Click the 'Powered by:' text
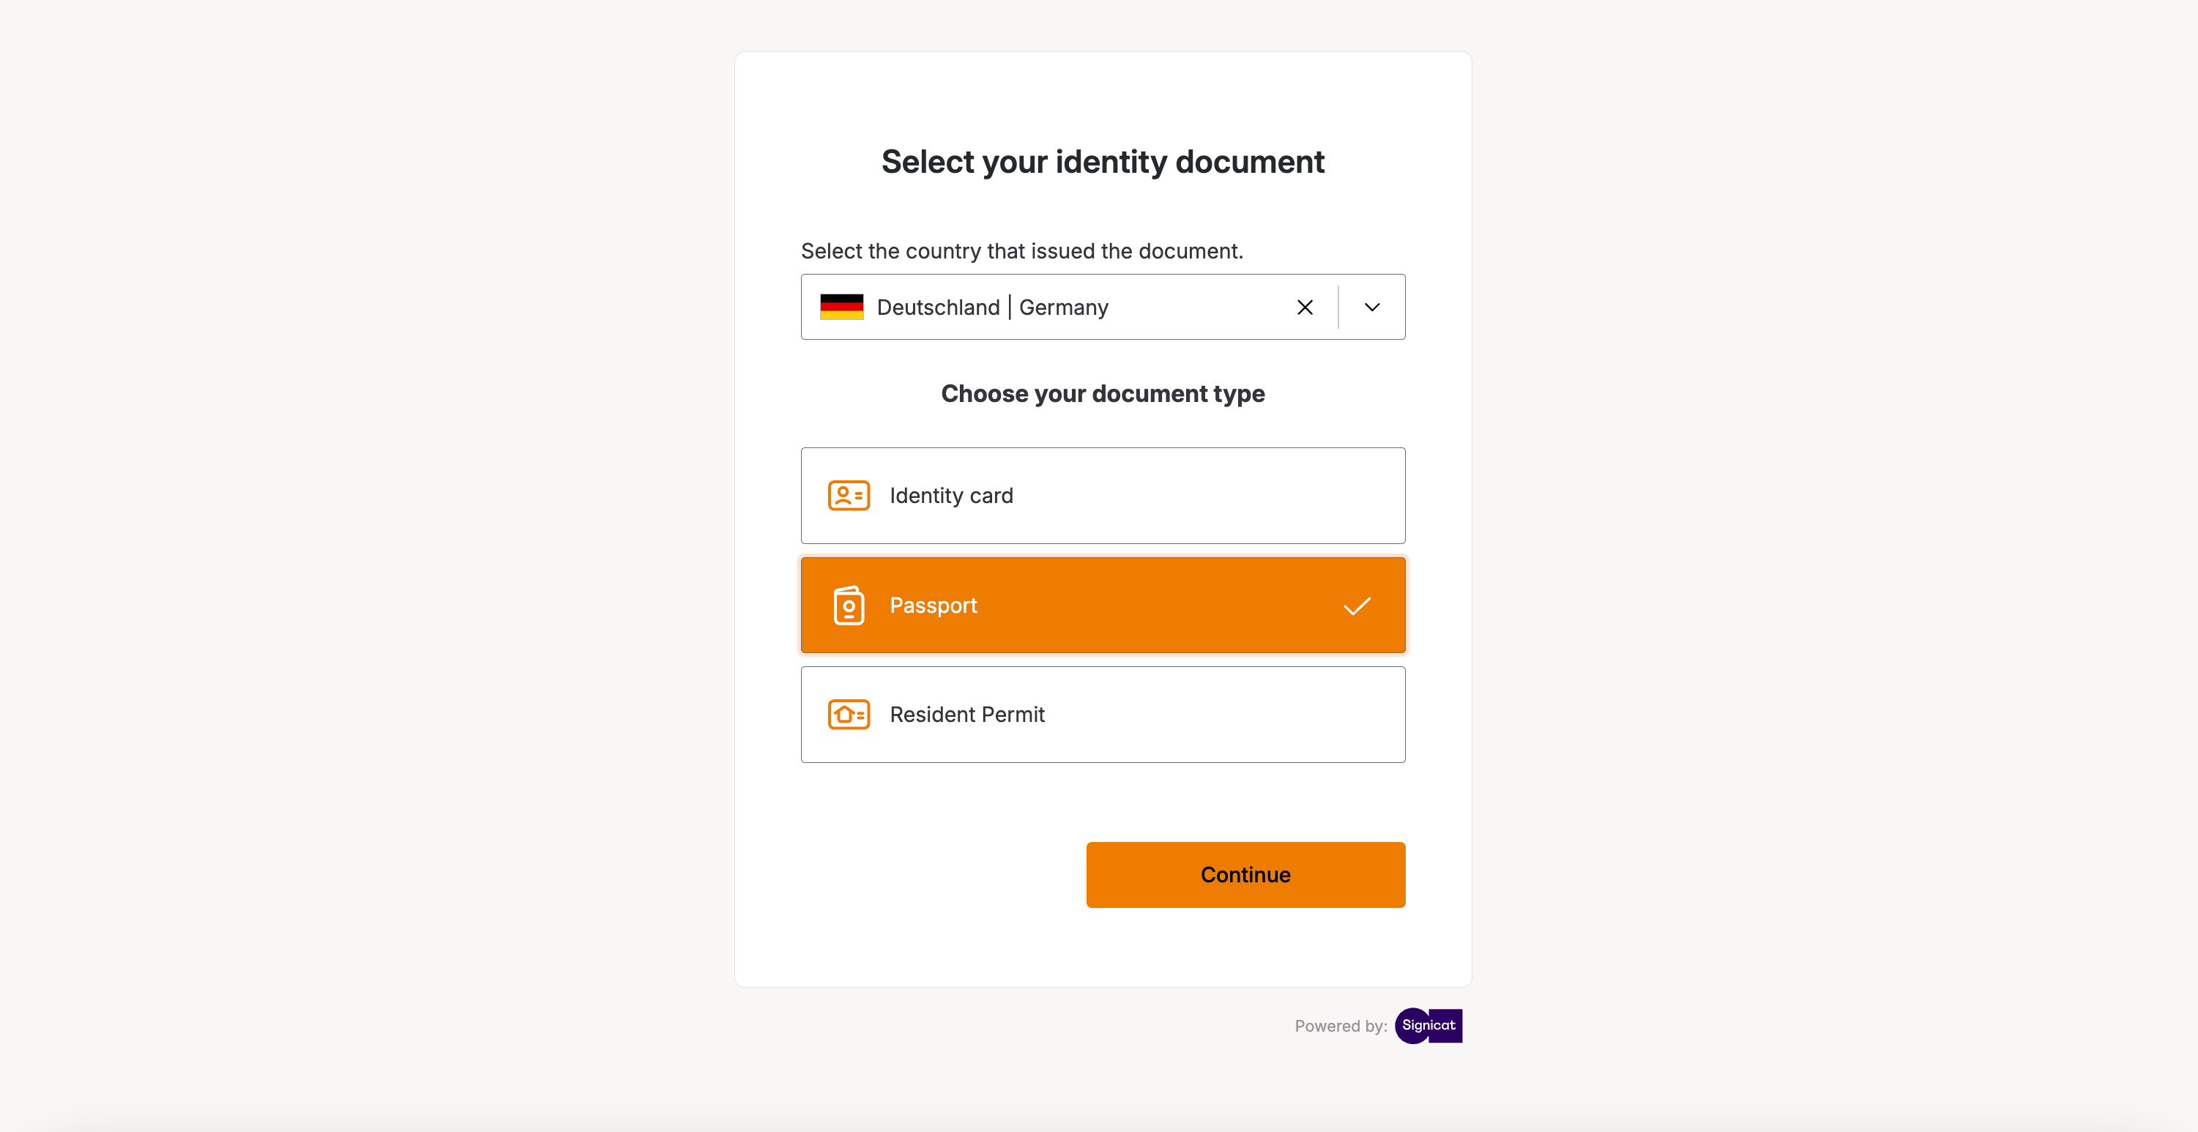 click(1341, 1027)
